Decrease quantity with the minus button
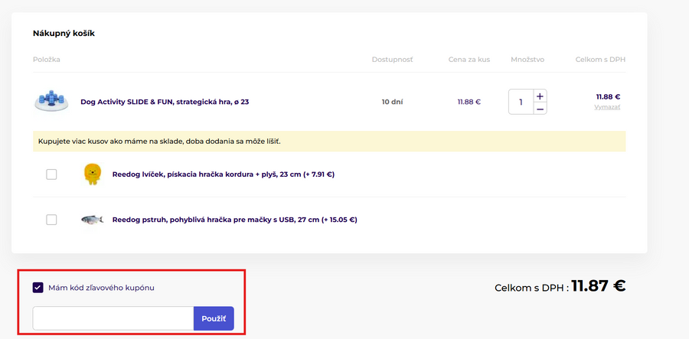The height and width of the screenshot is (339, 689). point(540,109)
